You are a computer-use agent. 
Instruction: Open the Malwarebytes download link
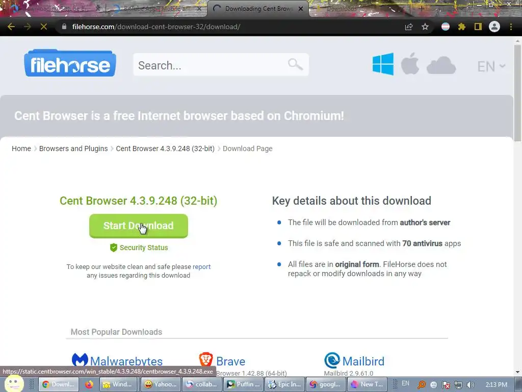pyautogui.click(x=126, y=361)
